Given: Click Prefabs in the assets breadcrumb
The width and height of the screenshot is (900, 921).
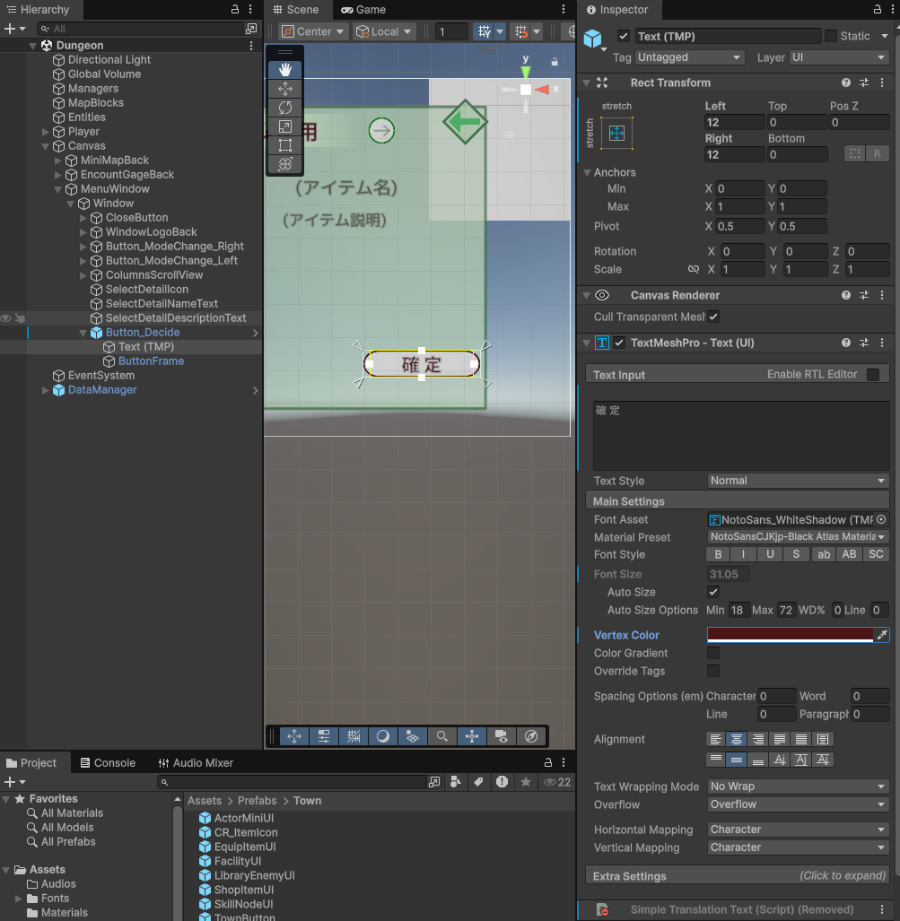Looking at the screenshot, I should point(257,801).
